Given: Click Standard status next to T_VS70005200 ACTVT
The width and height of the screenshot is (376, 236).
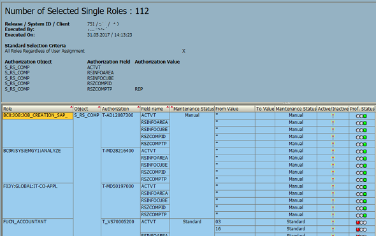Looking at the screenshot, I should [x=192, y=221].
